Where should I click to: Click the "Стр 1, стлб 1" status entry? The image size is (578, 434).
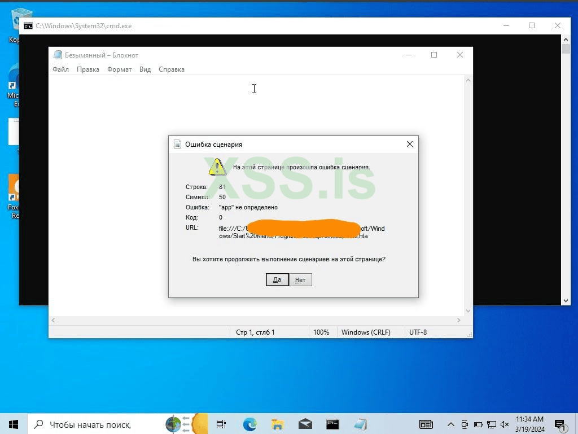[x=255, y=332]
